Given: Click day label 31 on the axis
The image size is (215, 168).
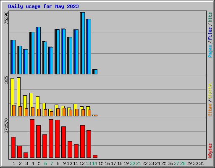Looking at the screenshot, I should 202,163.
